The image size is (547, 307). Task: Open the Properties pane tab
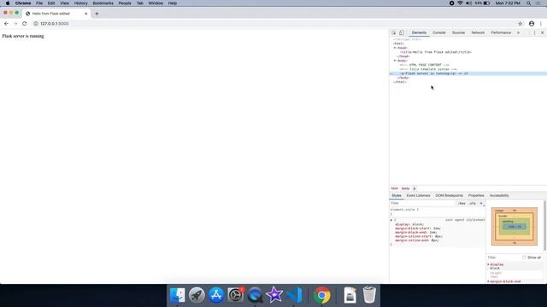[476, 195]
